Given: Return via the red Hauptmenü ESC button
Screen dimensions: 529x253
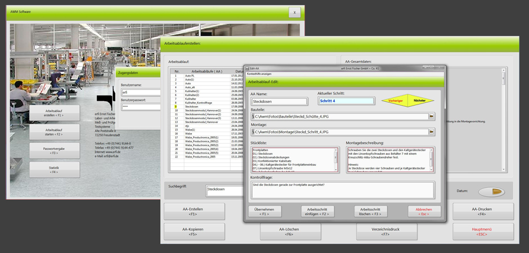Looking at the screenshot, I should point(483,231).
